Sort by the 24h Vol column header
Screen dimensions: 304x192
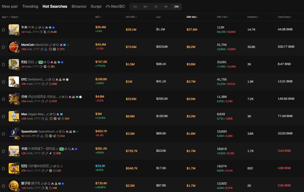point(192,17)
